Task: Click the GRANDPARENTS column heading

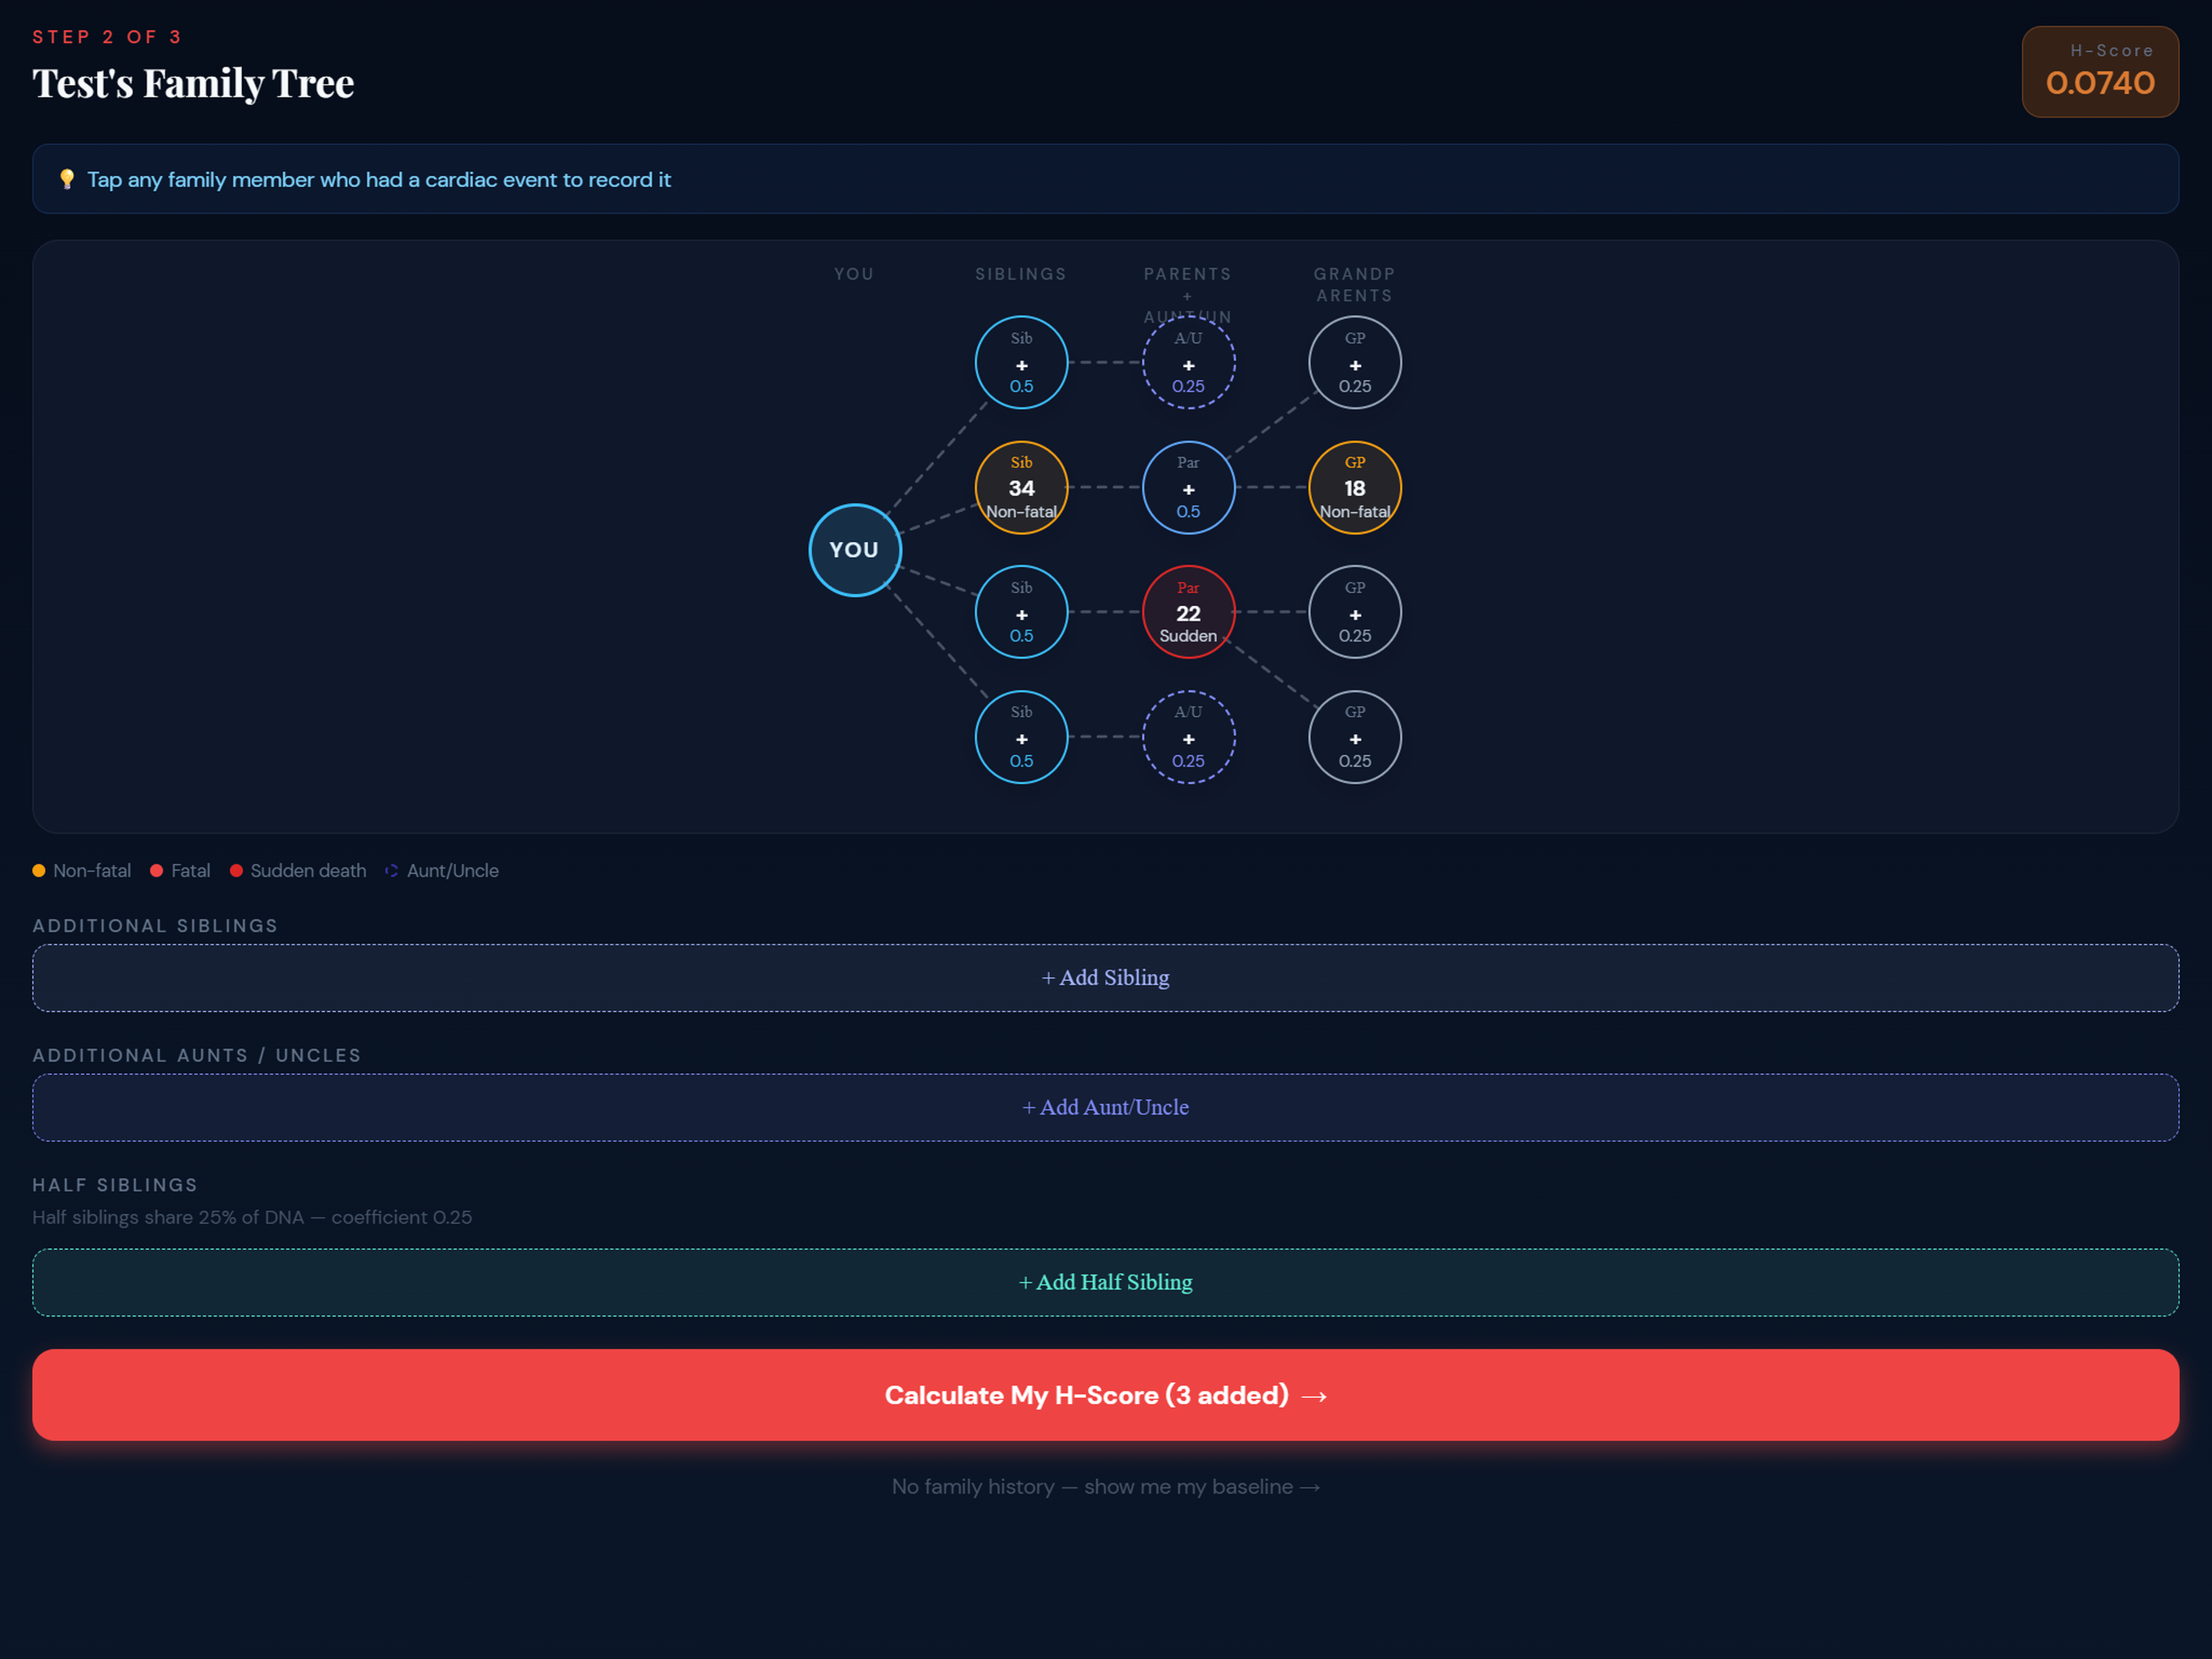Action: tap(1355, 285)
